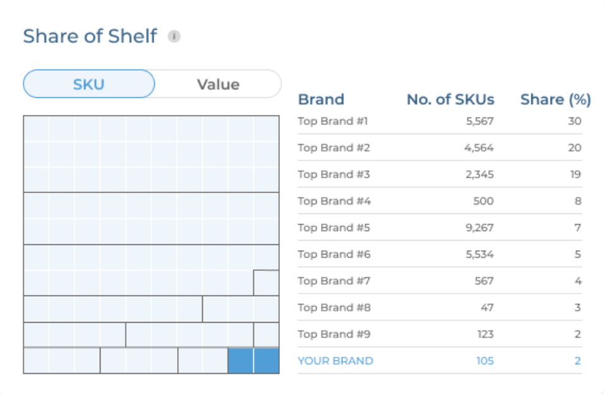The height and width of the screenshot is (394, 604).
Task: Open the YOUR BRAND link
Action: pyautogui.click(x=335, y=361)
